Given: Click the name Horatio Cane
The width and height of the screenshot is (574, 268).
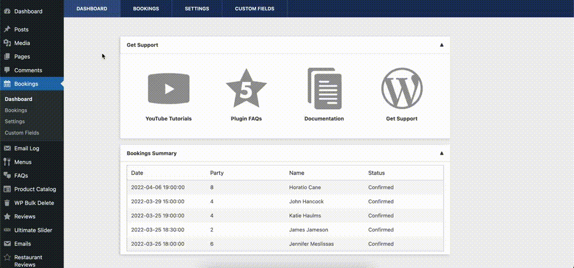Looking at the screenshot, I should [305, 187].
